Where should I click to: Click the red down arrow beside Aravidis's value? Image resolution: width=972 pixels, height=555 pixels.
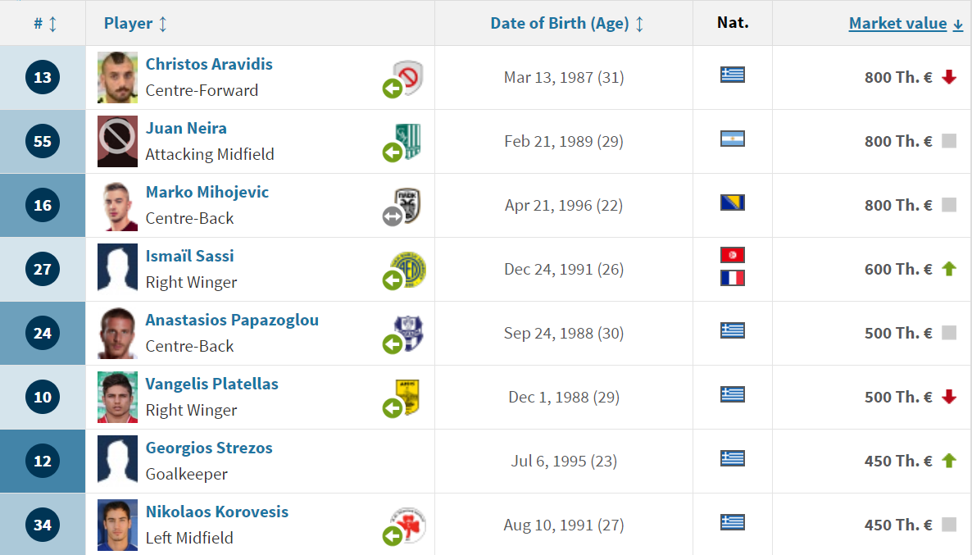949,77
